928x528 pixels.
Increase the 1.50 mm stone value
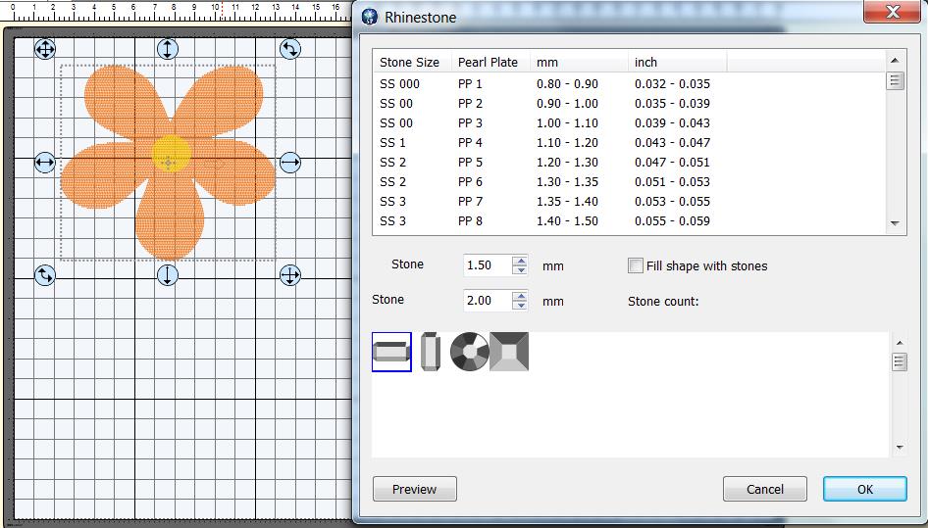click(x=520, y=260)
